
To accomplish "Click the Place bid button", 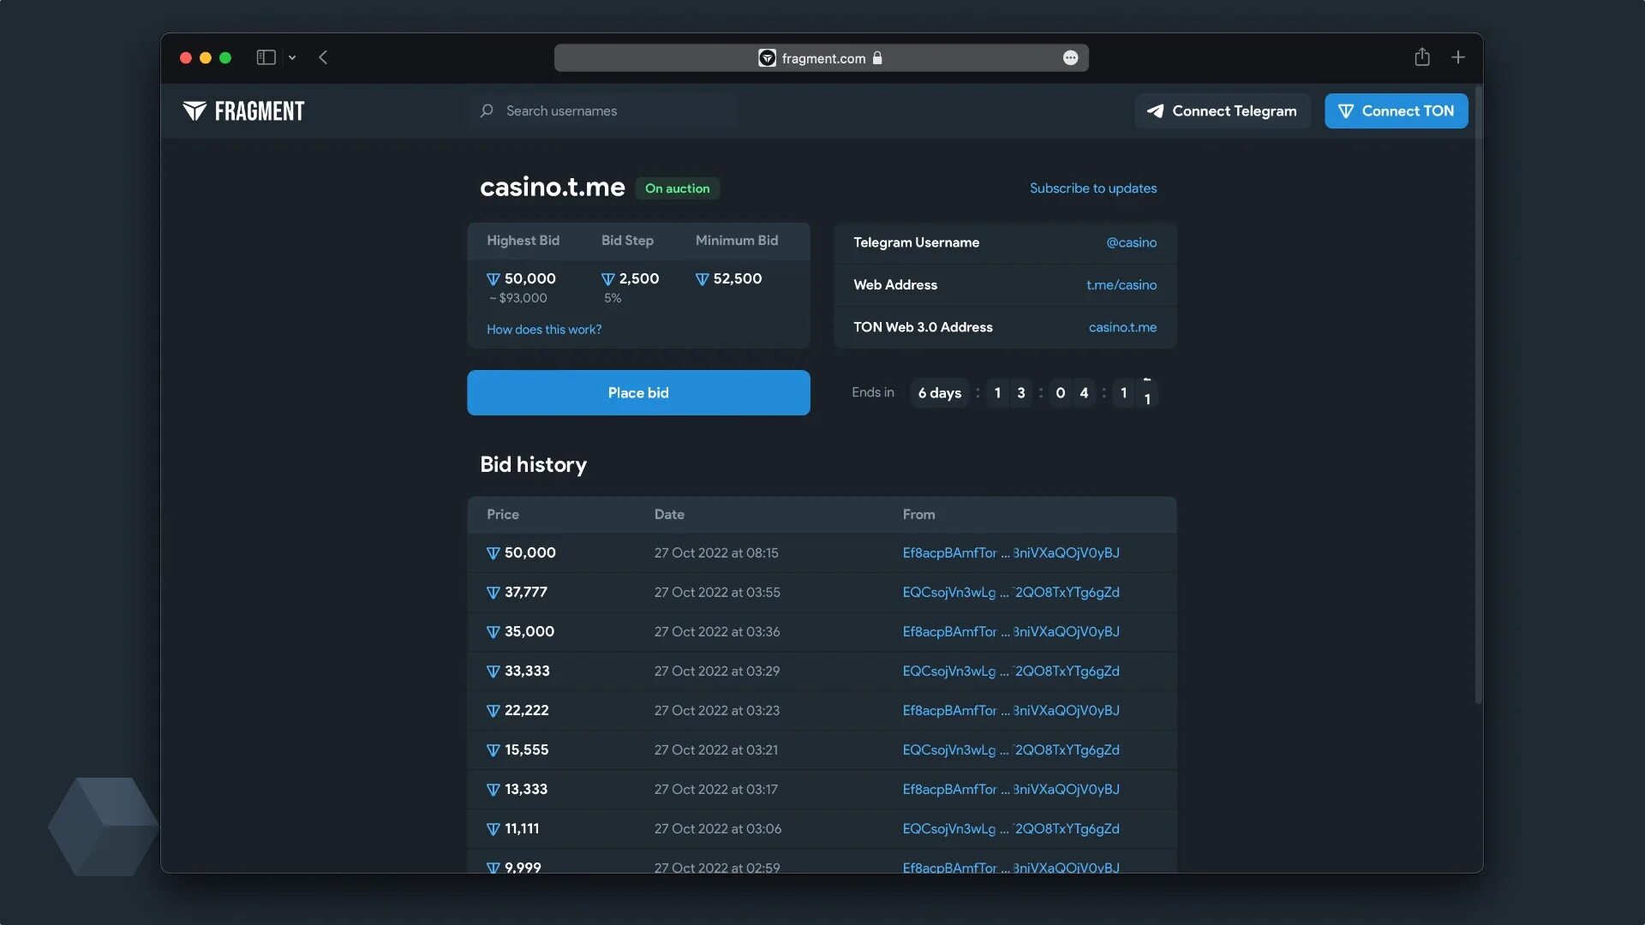I will [x=638, y=392].
